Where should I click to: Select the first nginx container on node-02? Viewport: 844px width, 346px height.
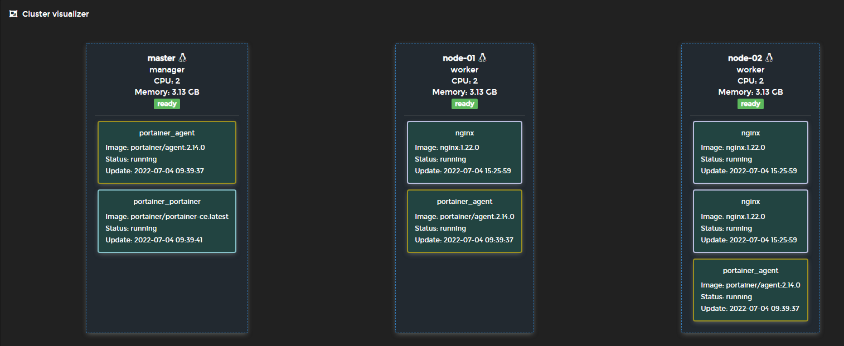pyautogui.click(x=750, y=152)
